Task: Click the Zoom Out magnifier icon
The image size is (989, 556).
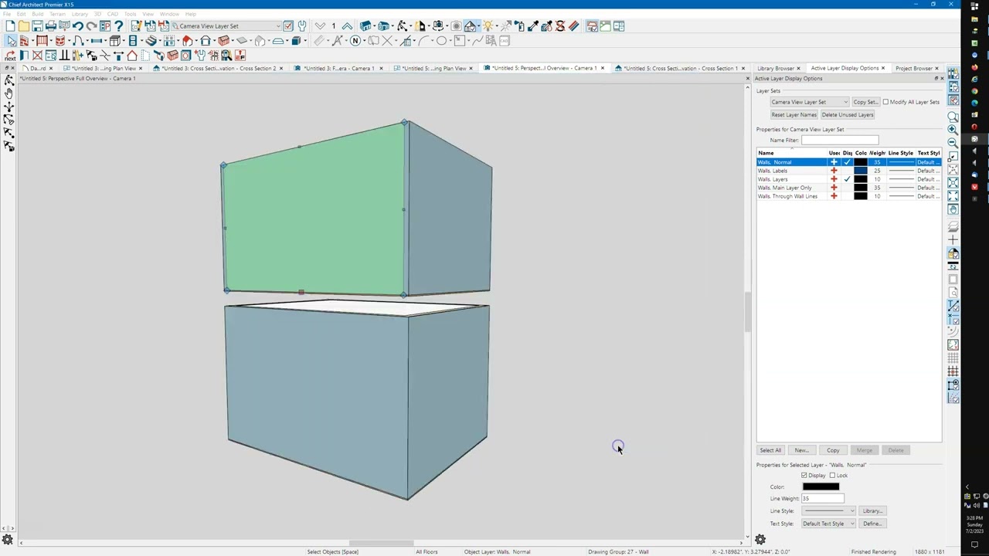Action: click(953, 142)
